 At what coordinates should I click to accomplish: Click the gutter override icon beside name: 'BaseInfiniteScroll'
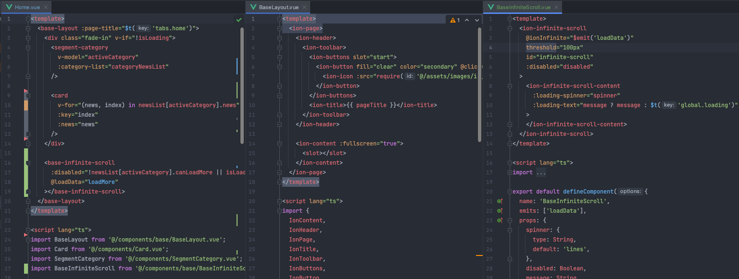pyautogui.click(x=500, y=201)
